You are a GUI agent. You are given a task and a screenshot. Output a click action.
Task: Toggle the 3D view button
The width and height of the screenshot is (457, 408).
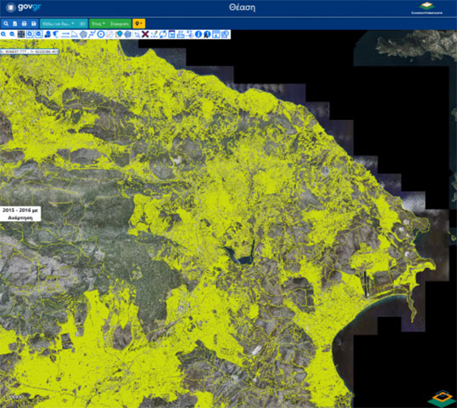click(x=83, y=24)
